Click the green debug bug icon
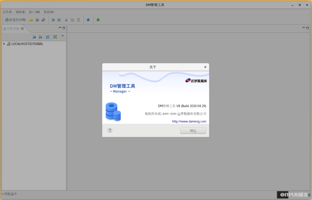This screenshot has height=200, width=312. [98, 20]
